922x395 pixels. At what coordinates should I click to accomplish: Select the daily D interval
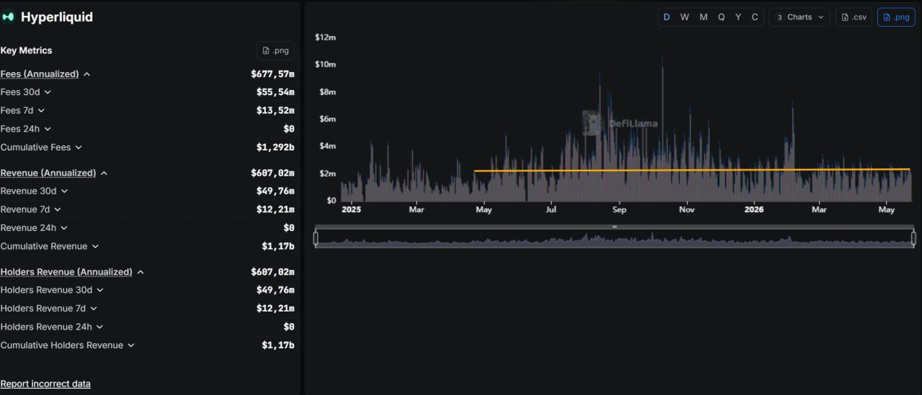click(x=666, y=17)
